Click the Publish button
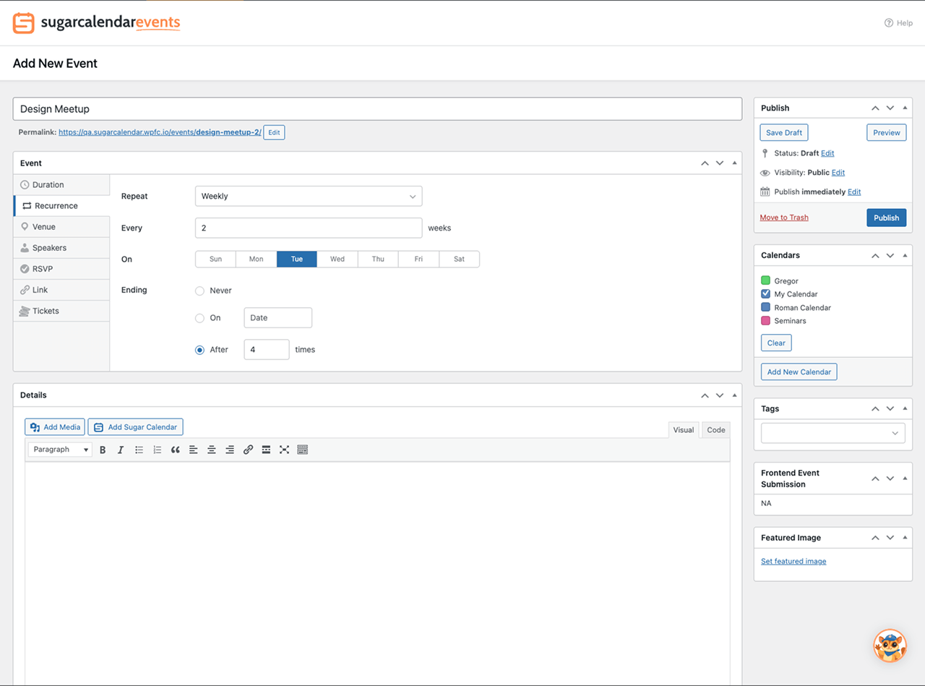 click(x=886, y=218)
